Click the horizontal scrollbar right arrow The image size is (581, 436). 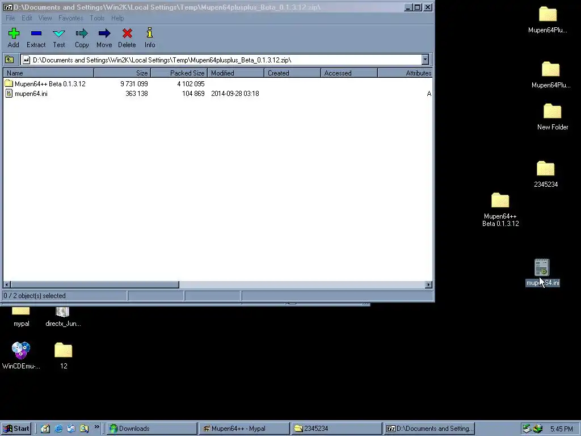click(x=429, y=284)
